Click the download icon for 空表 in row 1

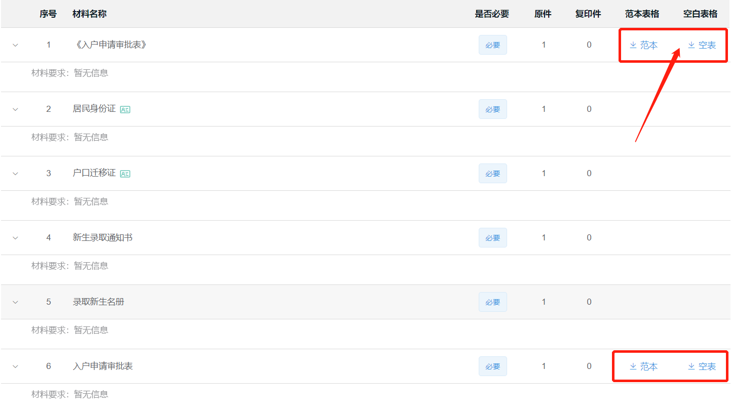click(x=691, y=45)
